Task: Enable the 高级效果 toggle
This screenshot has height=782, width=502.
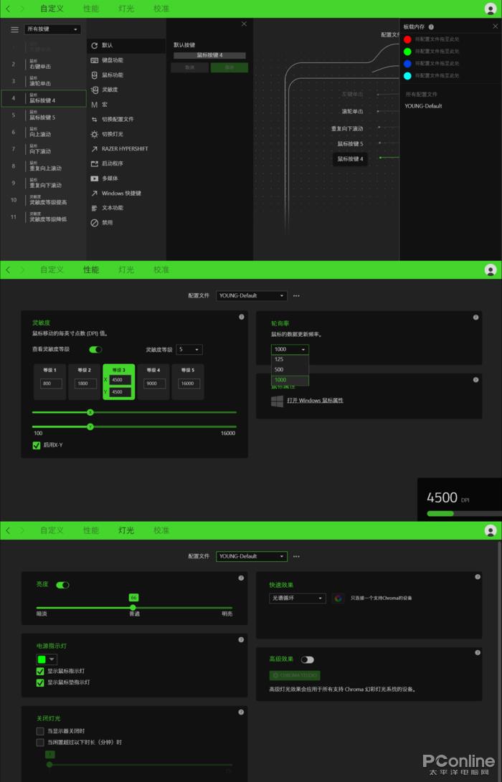Action: tap(308, 660)
